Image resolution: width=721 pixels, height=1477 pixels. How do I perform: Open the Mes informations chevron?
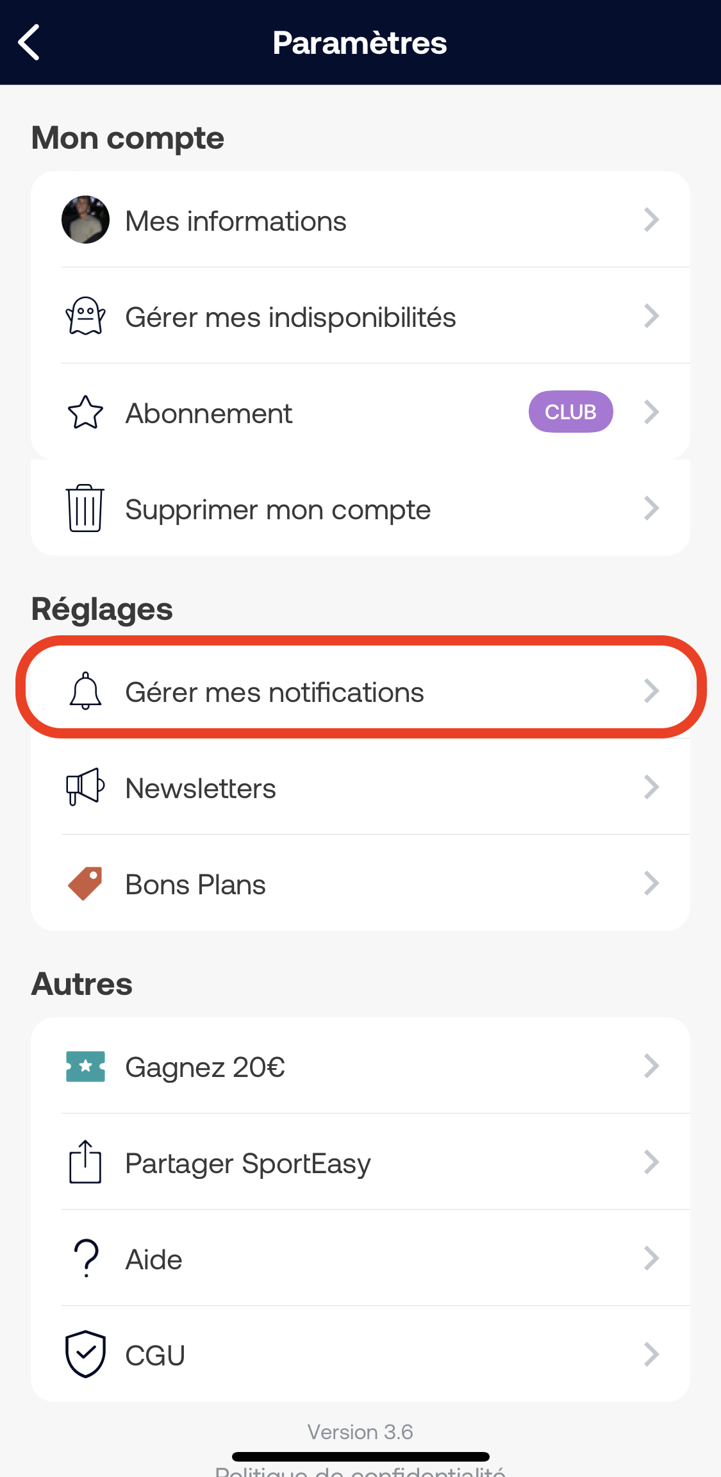coord(651,220)
